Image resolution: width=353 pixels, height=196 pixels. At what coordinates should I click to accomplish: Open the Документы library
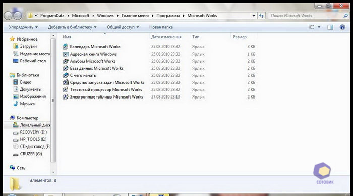tap(31, 89)
